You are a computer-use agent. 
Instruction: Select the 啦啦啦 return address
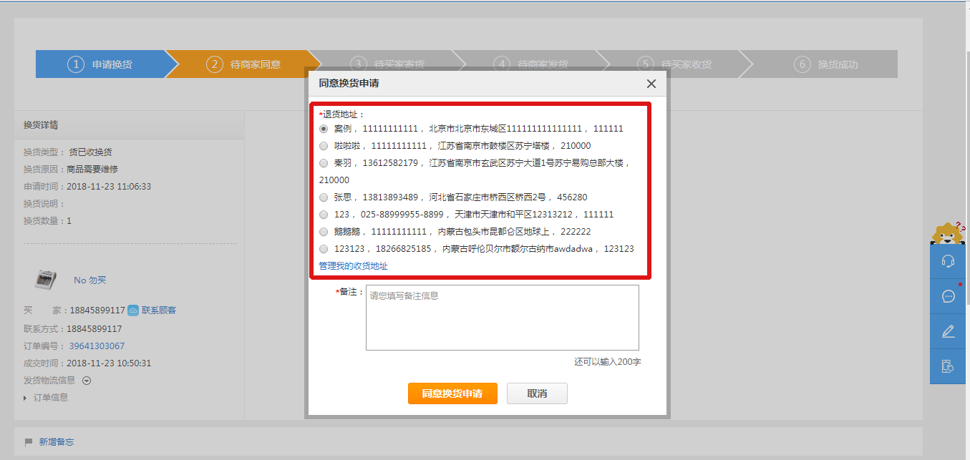(x=324, y=146)
